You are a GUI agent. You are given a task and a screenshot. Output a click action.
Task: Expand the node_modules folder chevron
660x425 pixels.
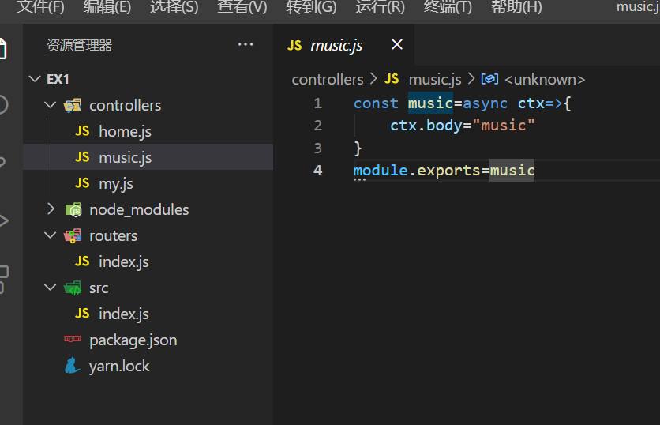pos(51,209)
